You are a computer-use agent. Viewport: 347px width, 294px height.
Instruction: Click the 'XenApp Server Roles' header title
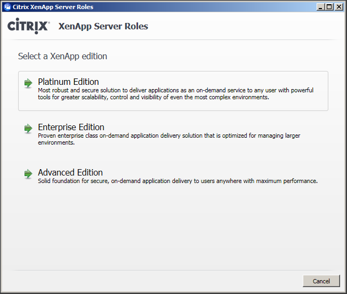pos(103,26)
